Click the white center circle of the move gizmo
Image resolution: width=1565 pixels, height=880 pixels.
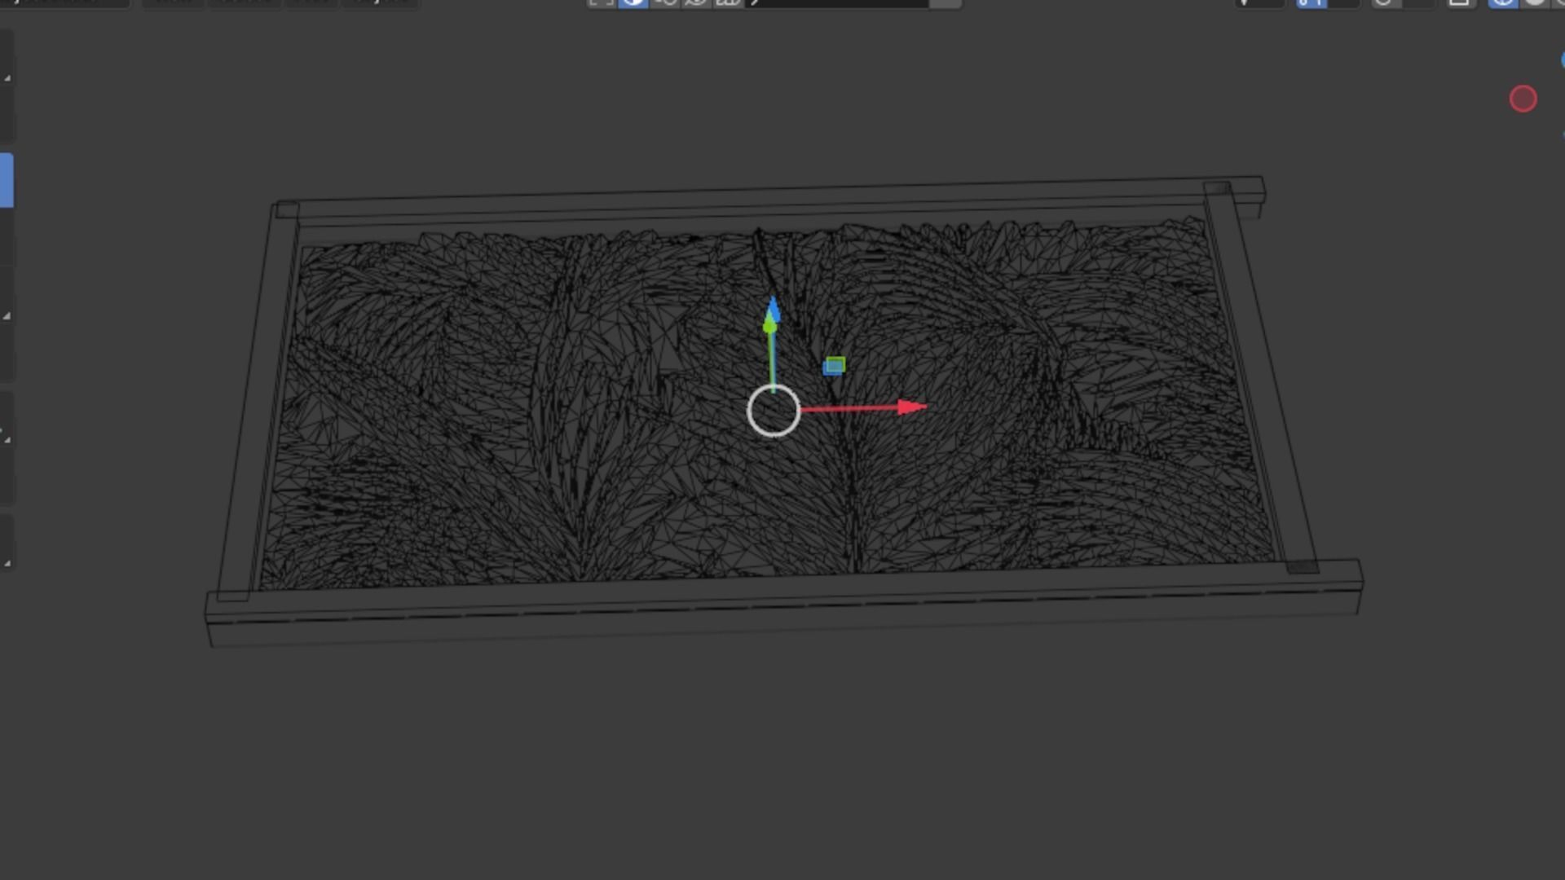pyautogui.click(x=774, y=411)
